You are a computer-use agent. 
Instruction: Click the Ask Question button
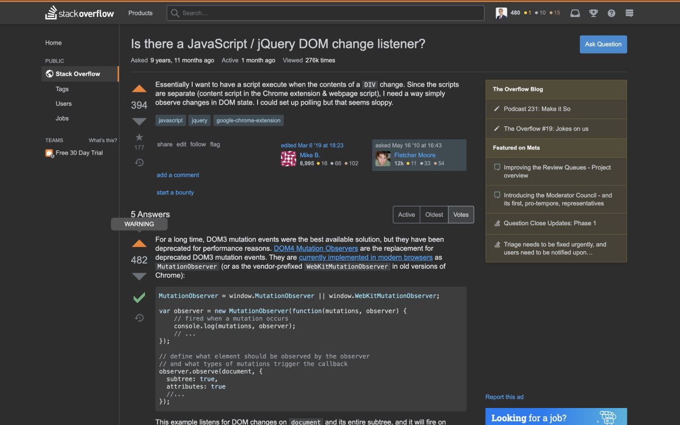tap(603, 44)
